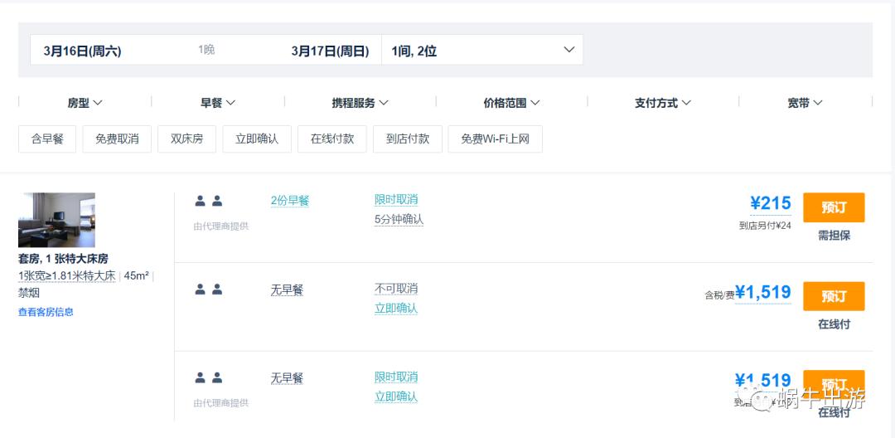Click 立即确认 in the last room row
The height and width of the screenshot is (438, 895).
396,397
